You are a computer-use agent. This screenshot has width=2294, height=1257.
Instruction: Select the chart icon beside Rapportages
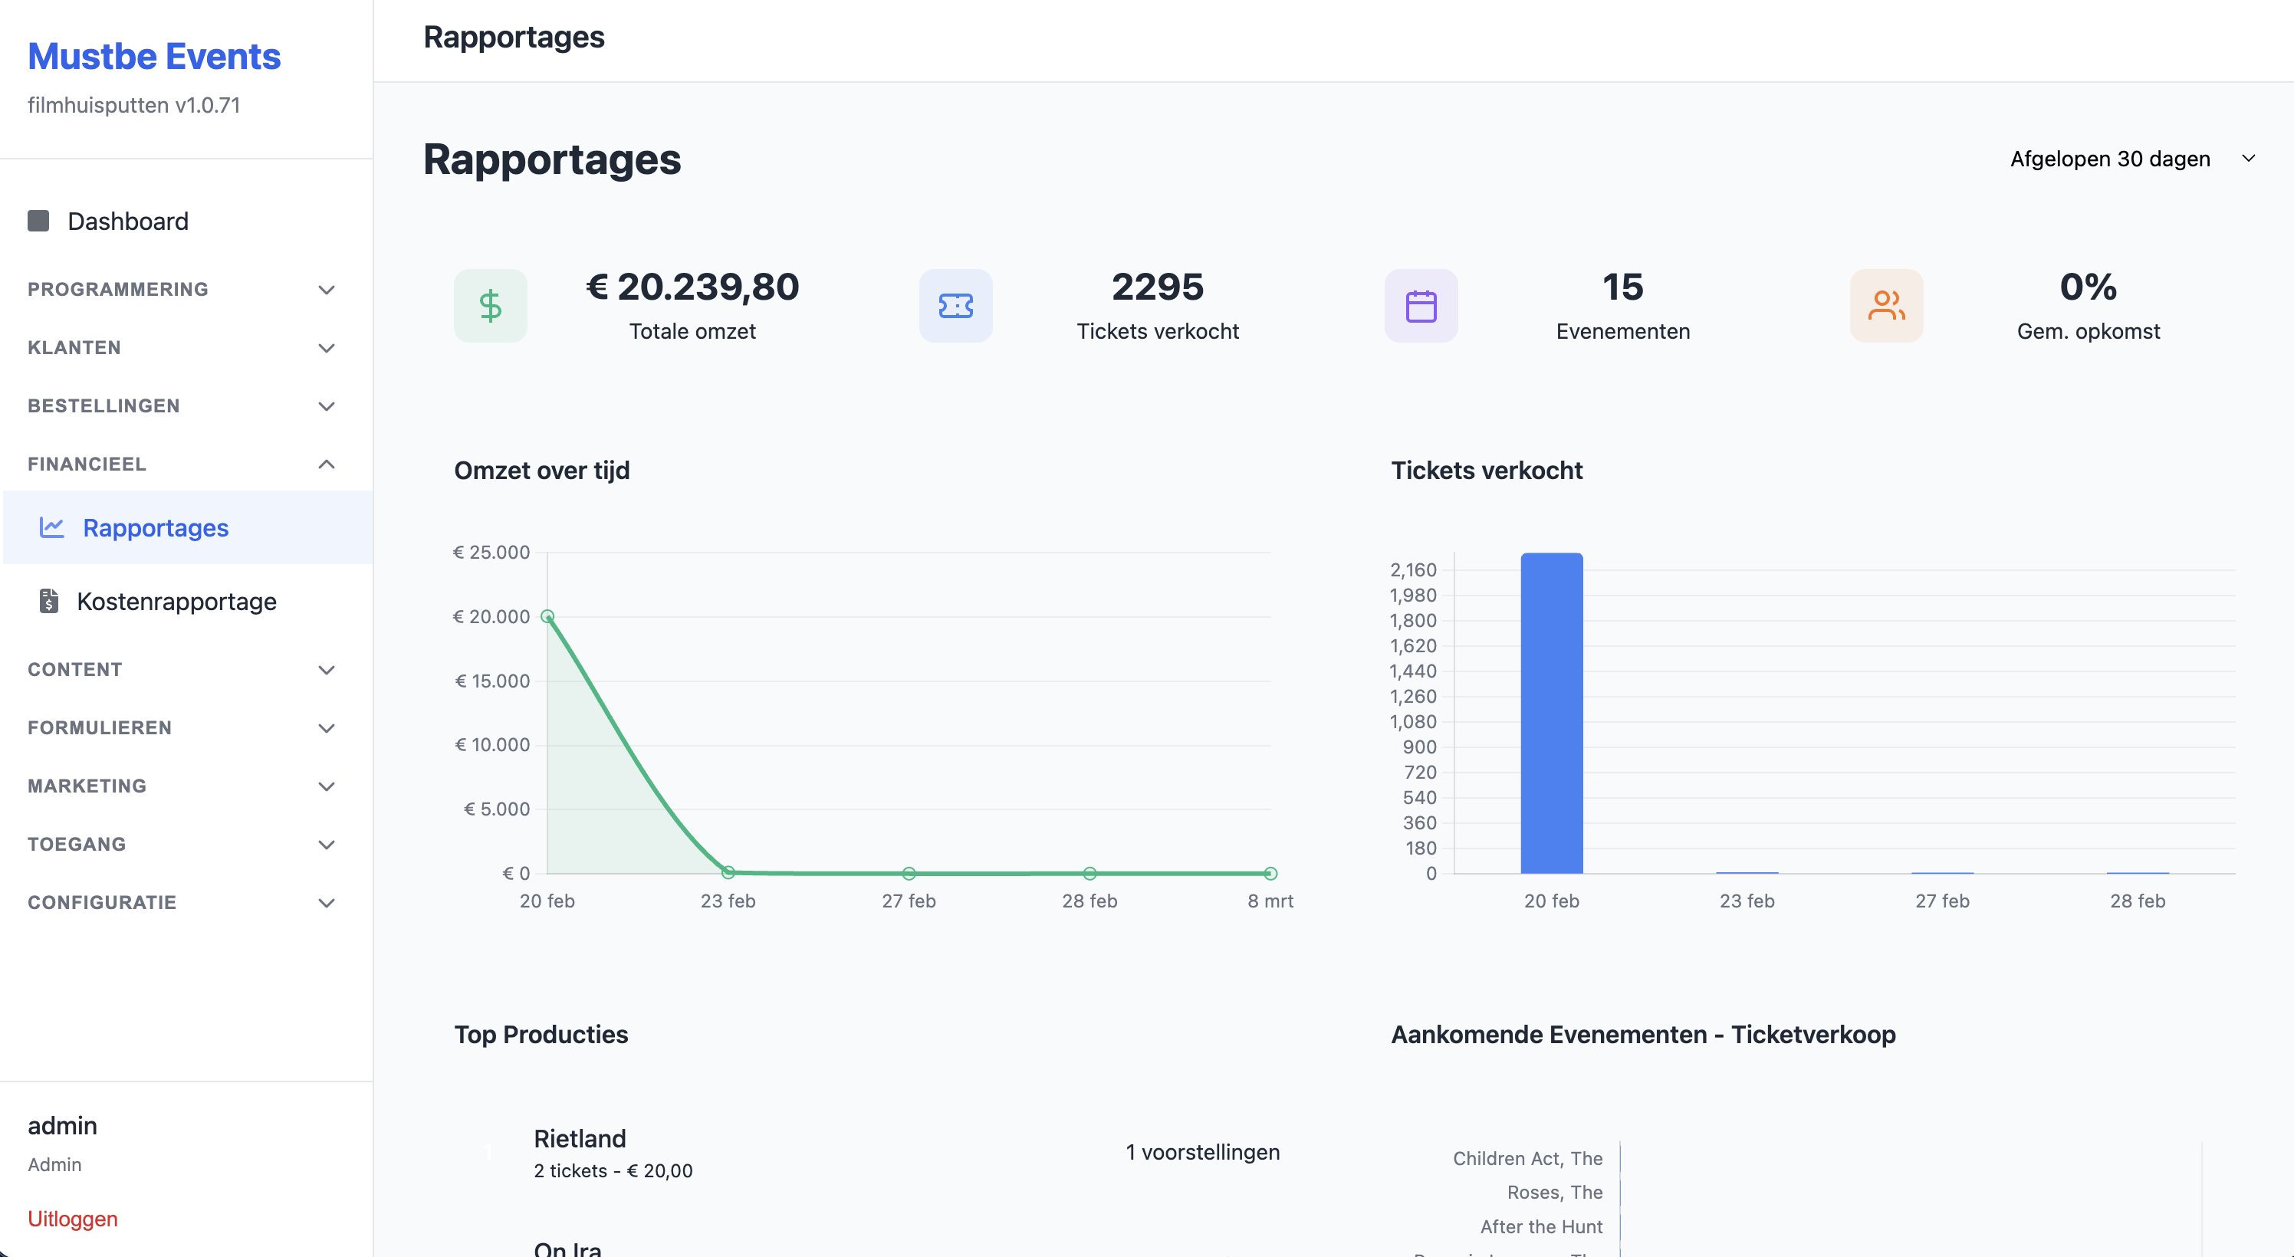[51, 527]
